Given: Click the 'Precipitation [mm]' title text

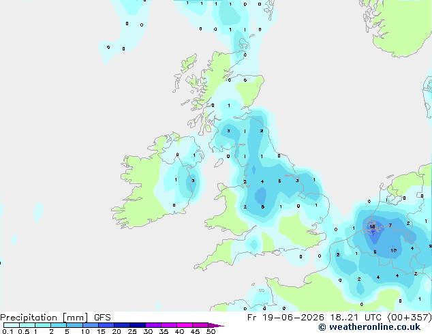Looking at the screenshot, I should 44,318.
